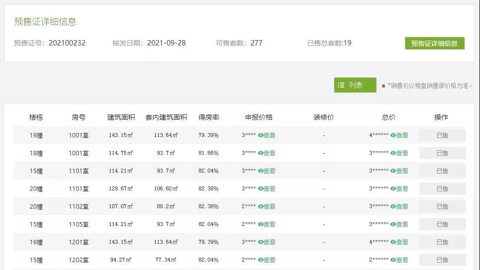Unmask 申报价格 for 20幢 1102室

pos(266,207)
